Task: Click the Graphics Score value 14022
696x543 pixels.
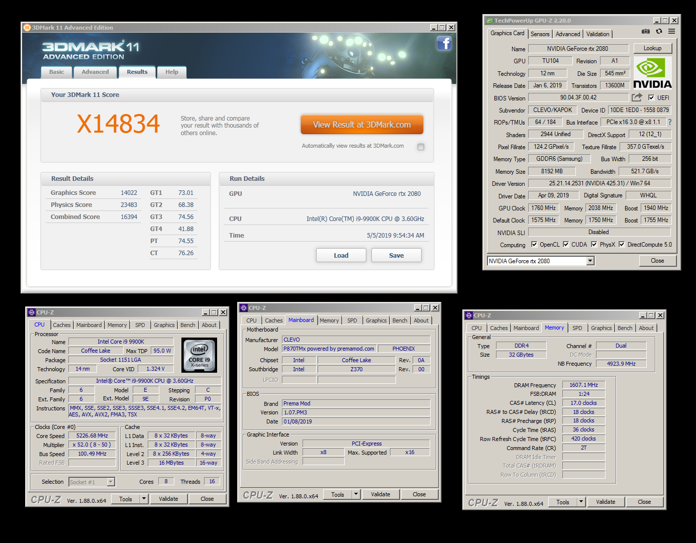Action: 129,193
